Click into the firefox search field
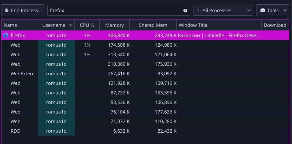The width and height of the screenshot is (292, 144). (115, 10)
